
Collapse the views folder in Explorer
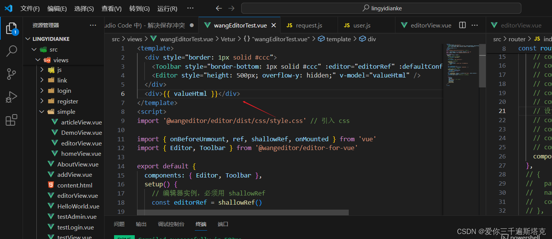(x=38, y=60)
